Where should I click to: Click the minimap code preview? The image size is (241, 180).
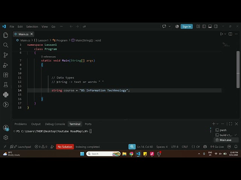click(226, 44)
